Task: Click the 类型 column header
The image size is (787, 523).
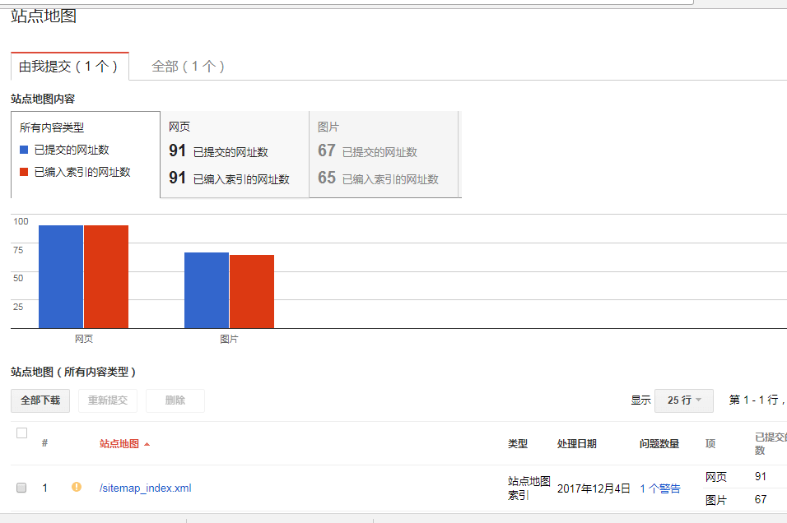Action: pyautogui.click(x=518, y=444)
